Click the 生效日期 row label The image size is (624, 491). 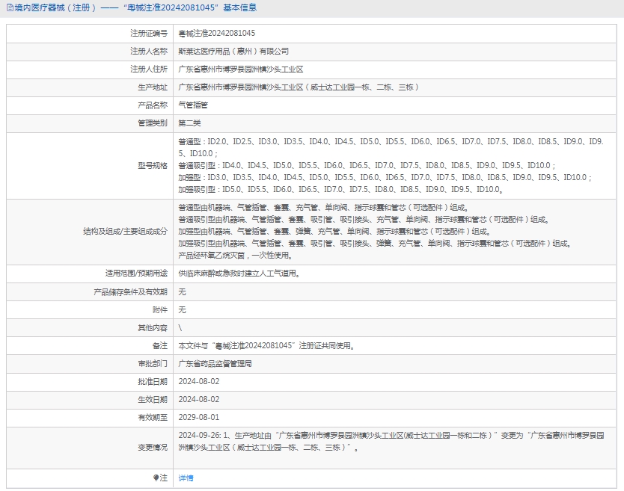(153, 399)
